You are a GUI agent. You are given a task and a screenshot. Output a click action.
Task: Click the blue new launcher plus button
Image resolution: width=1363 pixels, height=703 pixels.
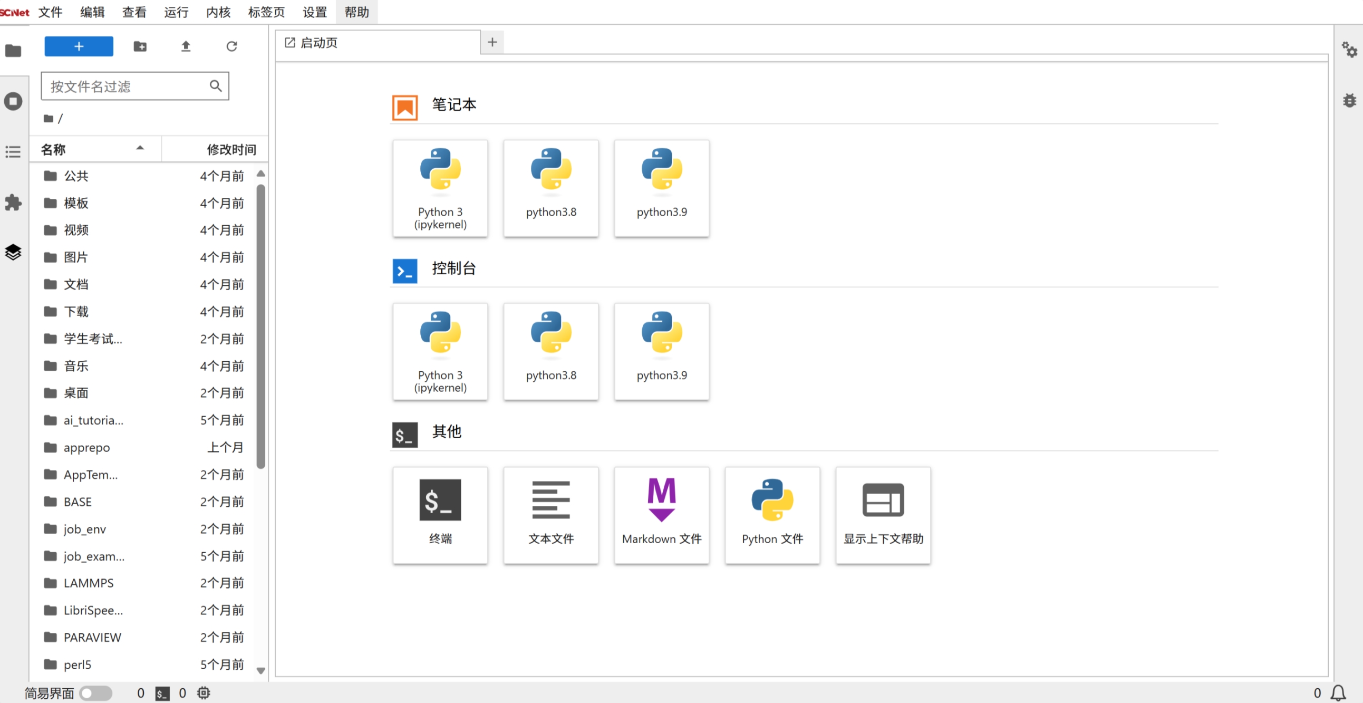coord(79,46)
